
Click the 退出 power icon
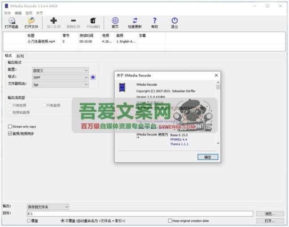[x=175, y=20]
